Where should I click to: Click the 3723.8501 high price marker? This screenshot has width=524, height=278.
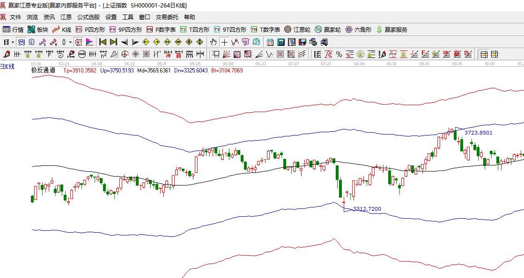coord(478,133)
